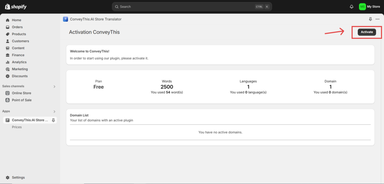The image size is (384, 184).
Task: Click the Search input field
Action: tap(192, 7)
